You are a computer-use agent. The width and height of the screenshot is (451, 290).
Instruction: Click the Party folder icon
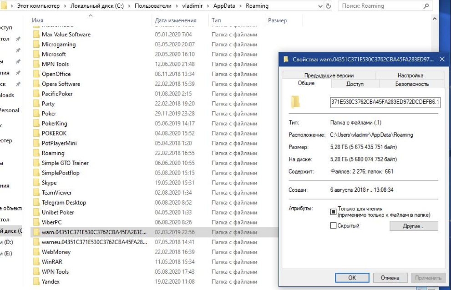click(x=36, y=104)
